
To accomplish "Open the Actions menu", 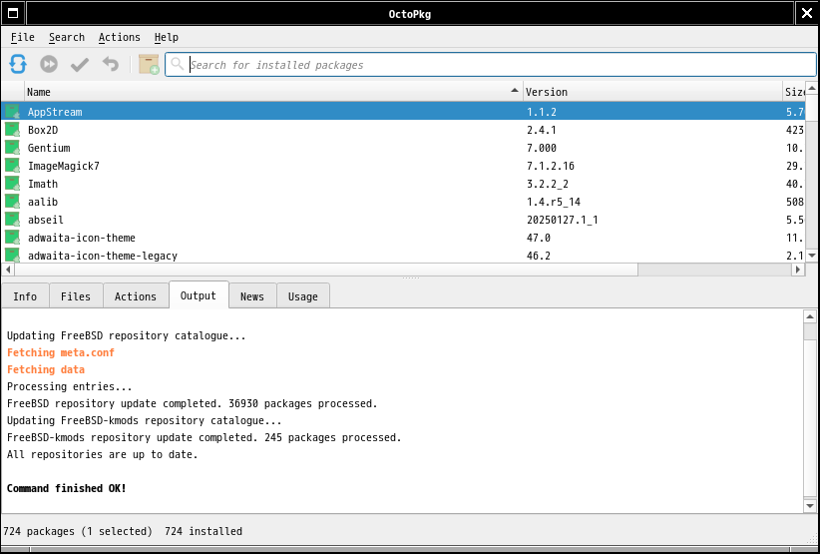I will point(119,37).
